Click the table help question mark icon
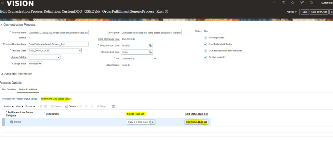The width and height of the screenshot is (333, 141). point(113,106)
